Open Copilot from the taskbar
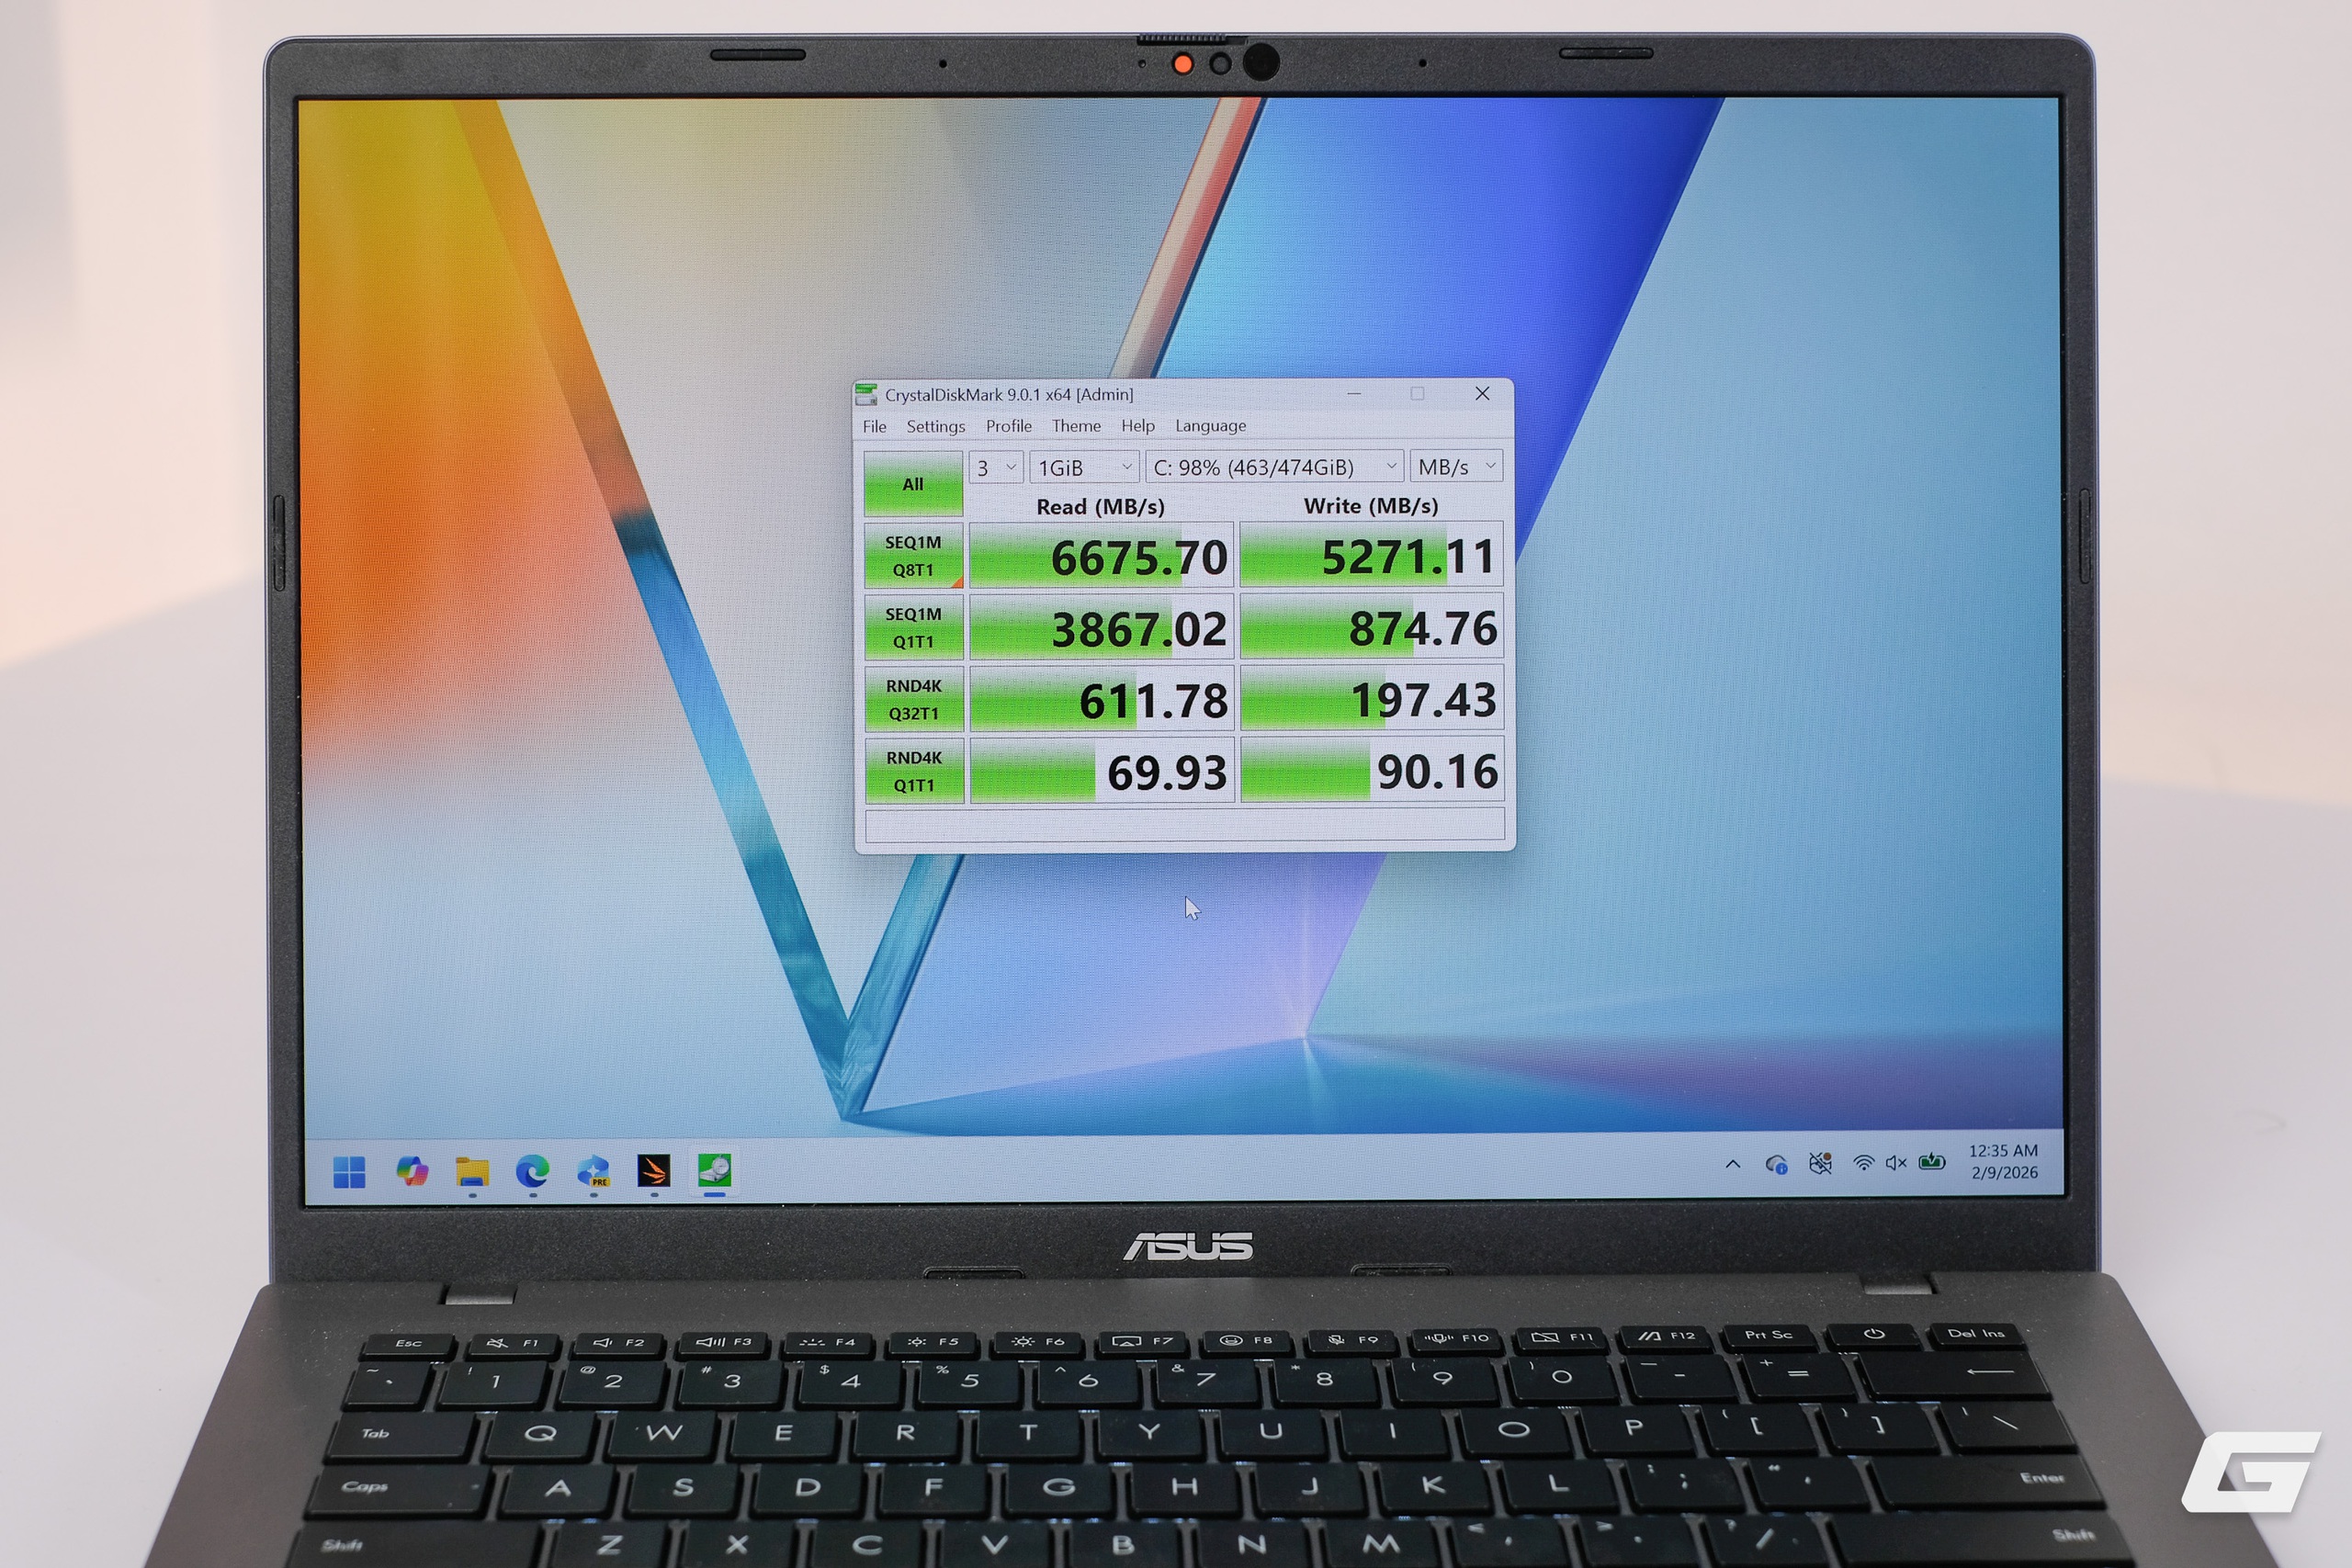The image size is (2352, 1568). pos(412,1168)
